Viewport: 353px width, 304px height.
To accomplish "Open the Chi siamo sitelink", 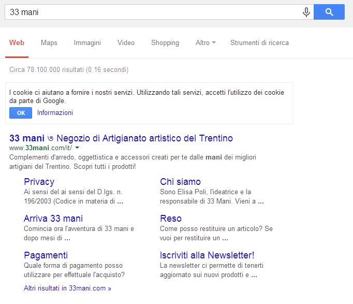I will pyautogui.click(x=180, y=182).
